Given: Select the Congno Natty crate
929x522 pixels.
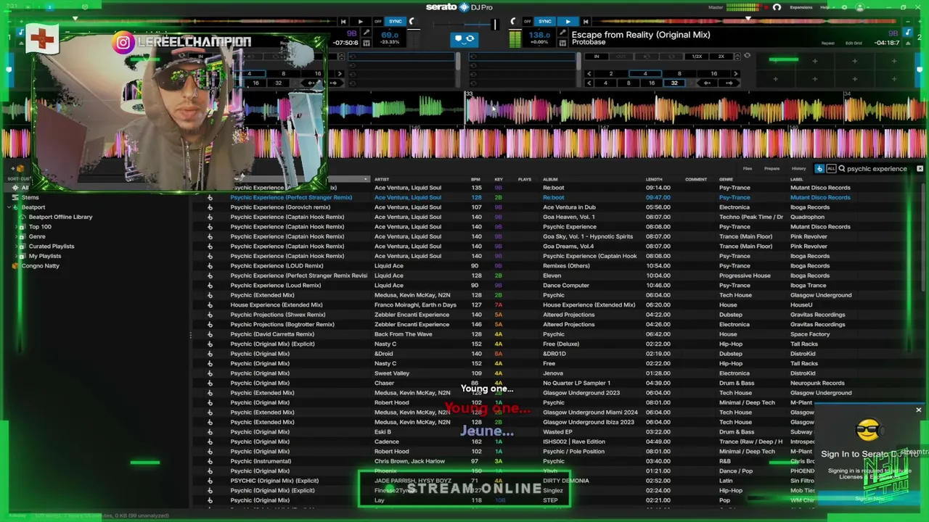Looking at the screenshot, I should [x=40, y=266].
